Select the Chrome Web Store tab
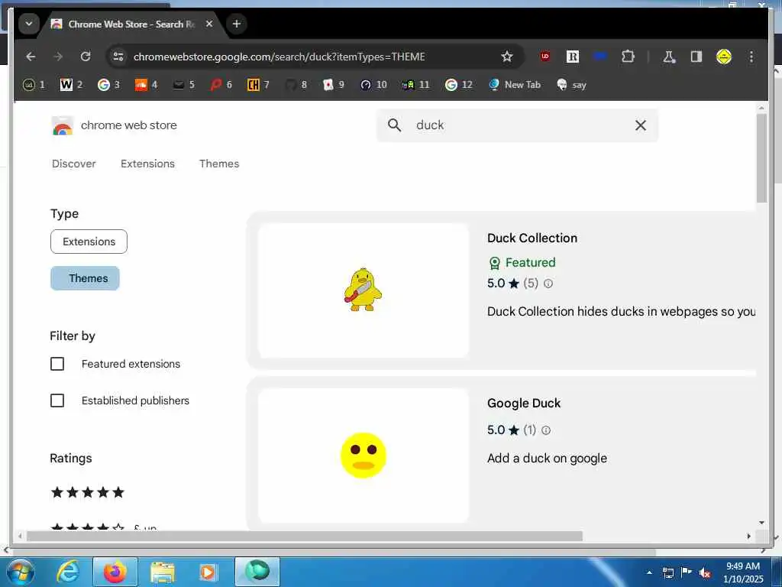 pyautogui.click(x=132, y=24)
